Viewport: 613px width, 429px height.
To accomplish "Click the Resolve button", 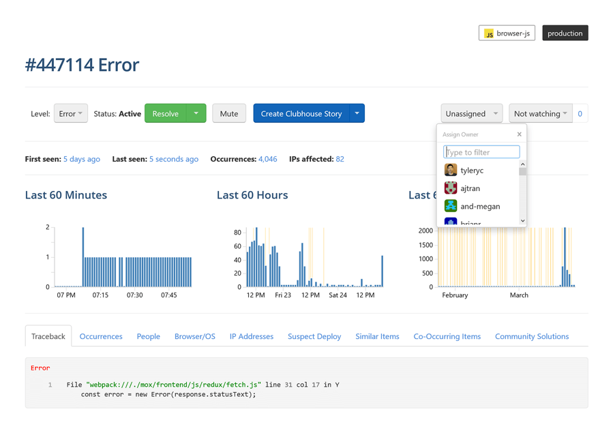I will click(166, 113).
